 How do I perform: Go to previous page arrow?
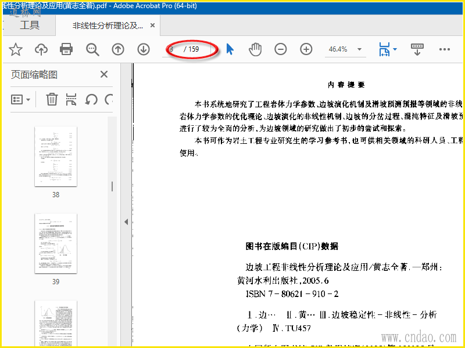(118, 49)
